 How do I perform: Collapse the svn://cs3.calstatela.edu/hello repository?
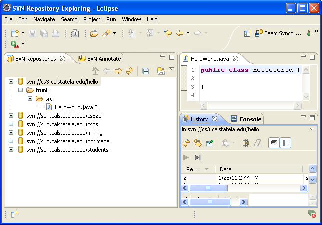(x=11, y=82)
